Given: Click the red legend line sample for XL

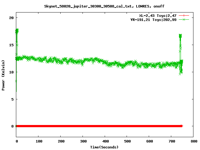Looking at the screenshot, I should point(184,16).
